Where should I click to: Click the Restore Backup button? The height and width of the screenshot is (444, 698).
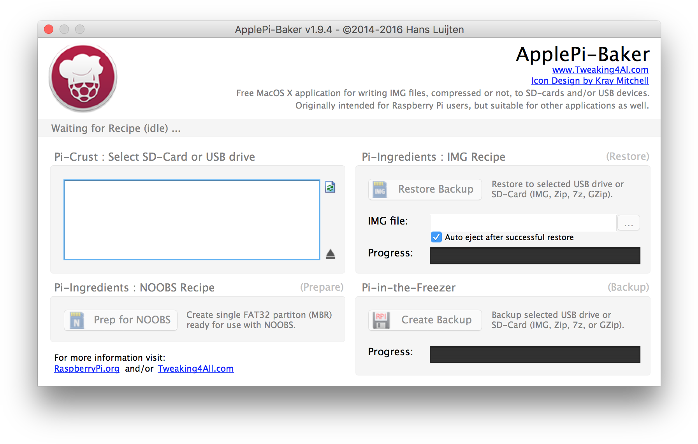coord(425,190)
